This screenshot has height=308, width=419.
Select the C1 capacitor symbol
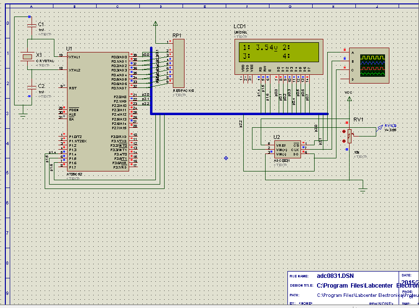click(x=32, y=25)
